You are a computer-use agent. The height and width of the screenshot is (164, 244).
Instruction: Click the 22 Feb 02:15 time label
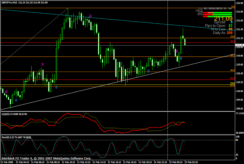click(x=191, y=162)
